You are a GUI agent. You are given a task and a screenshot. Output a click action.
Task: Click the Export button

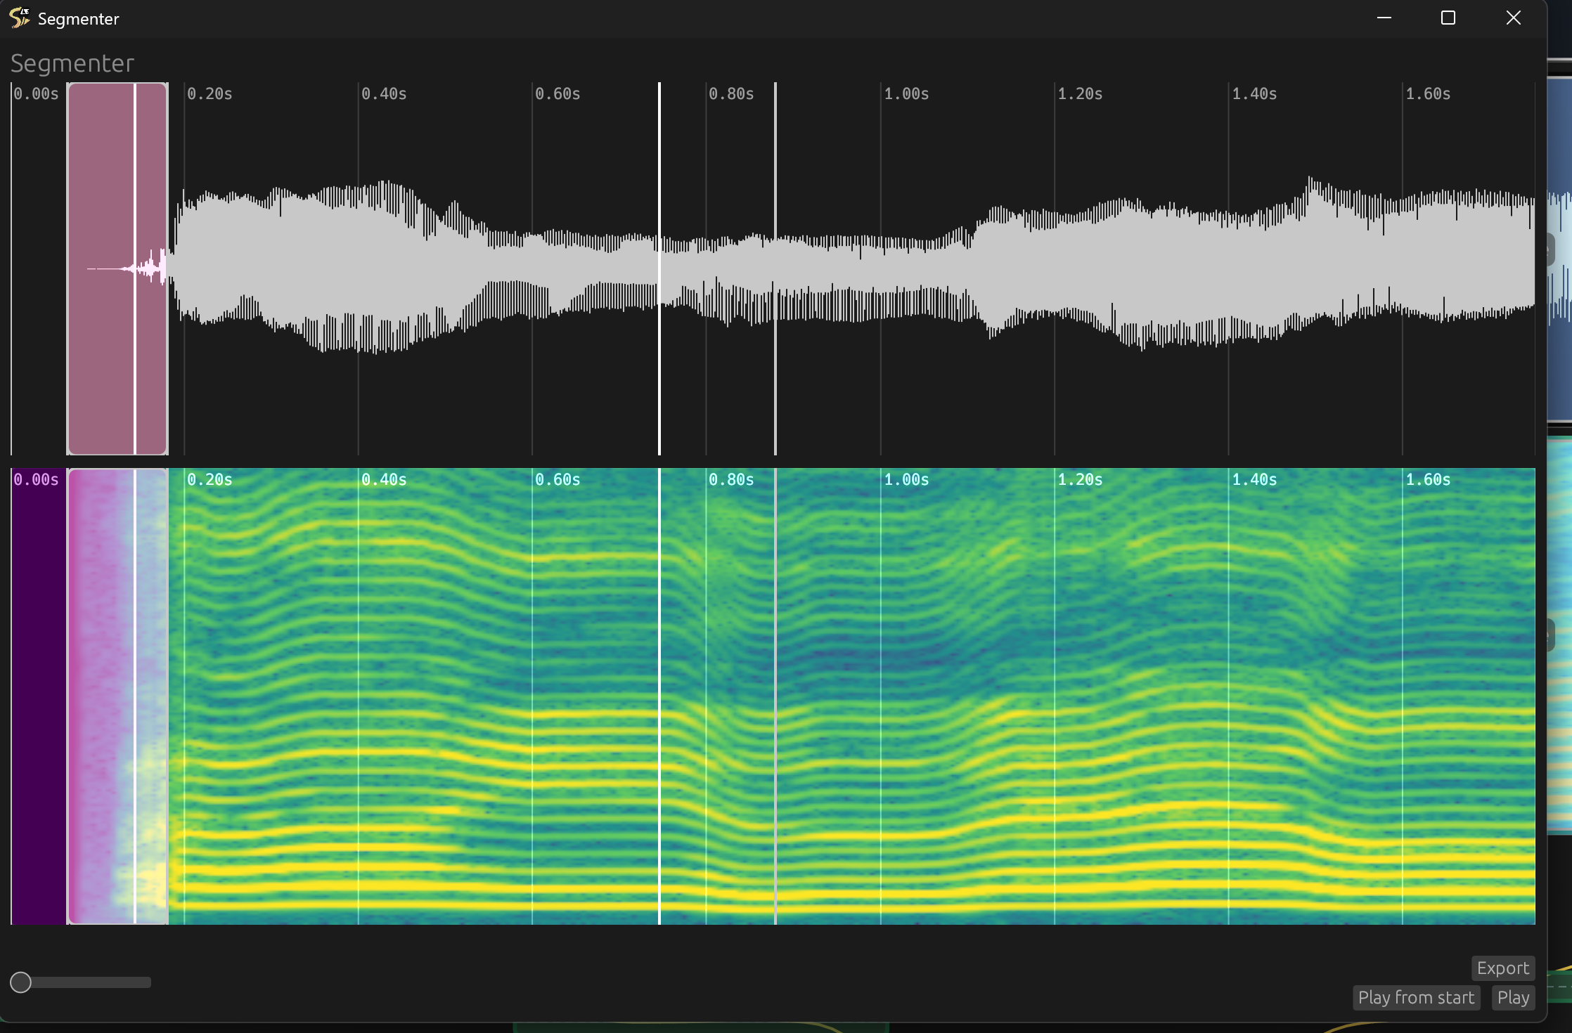pos(1502,968)
